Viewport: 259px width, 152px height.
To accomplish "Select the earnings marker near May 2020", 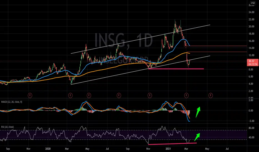I will (x=89, y=95).
